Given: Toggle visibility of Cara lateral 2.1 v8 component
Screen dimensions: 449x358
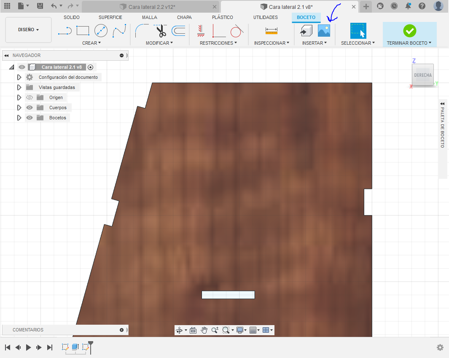Looking at the screenshot, I should pyautogui.click(x=22, y=67).
